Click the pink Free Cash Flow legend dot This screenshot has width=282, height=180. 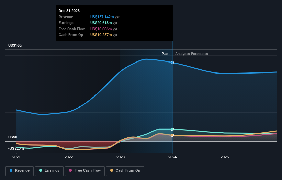pos(70,170)
